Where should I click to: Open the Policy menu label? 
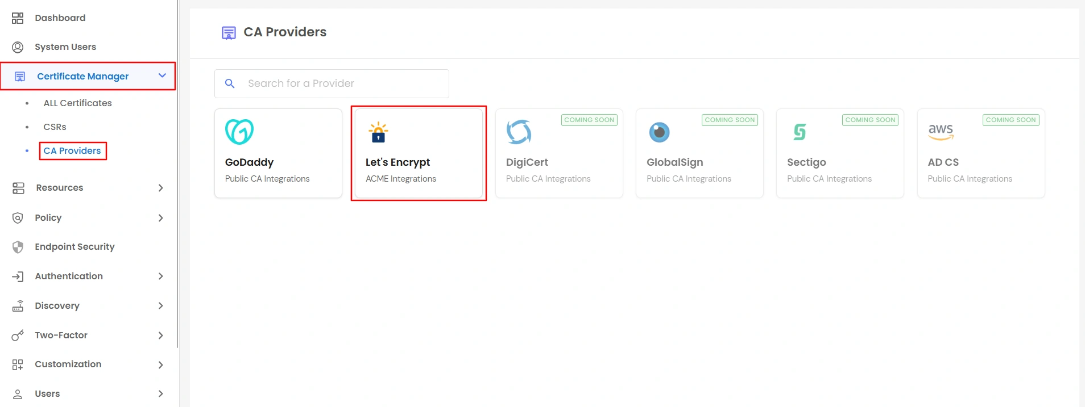point(48,218)
